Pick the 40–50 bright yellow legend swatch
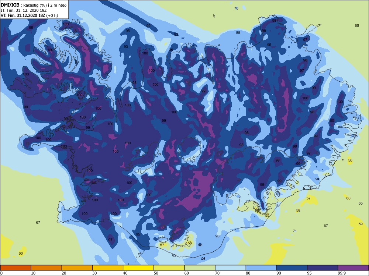369x276 pixels. click(138, 268)
